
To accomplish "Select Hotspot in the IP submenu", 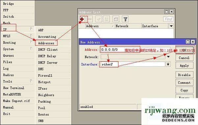I will [53, 82].
